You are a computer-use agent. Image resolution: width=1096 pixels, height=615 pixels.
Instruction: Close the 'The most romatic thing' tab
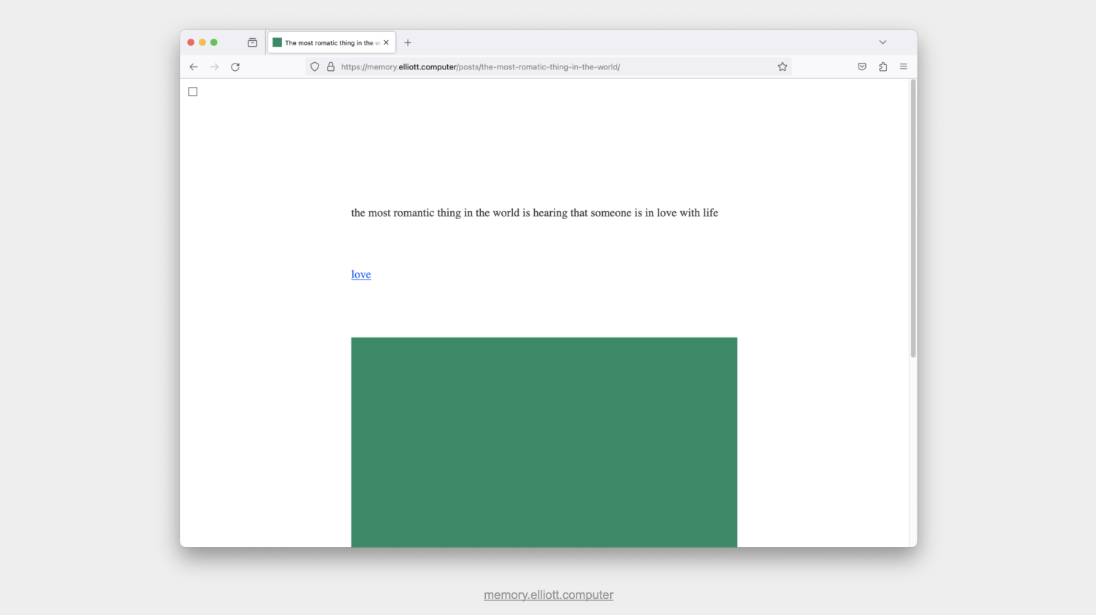(x=387, y=42)
